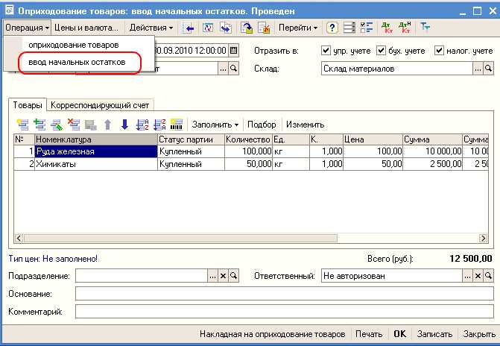
Task: Click the Закрыть button
Action: point(479,334)
